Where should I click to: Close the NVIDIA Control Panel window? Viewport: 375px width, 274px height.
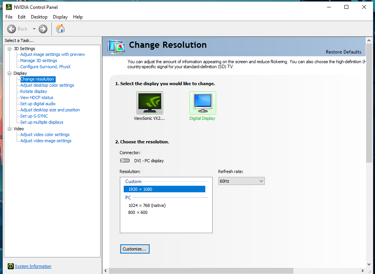click(x=364, y=7)
